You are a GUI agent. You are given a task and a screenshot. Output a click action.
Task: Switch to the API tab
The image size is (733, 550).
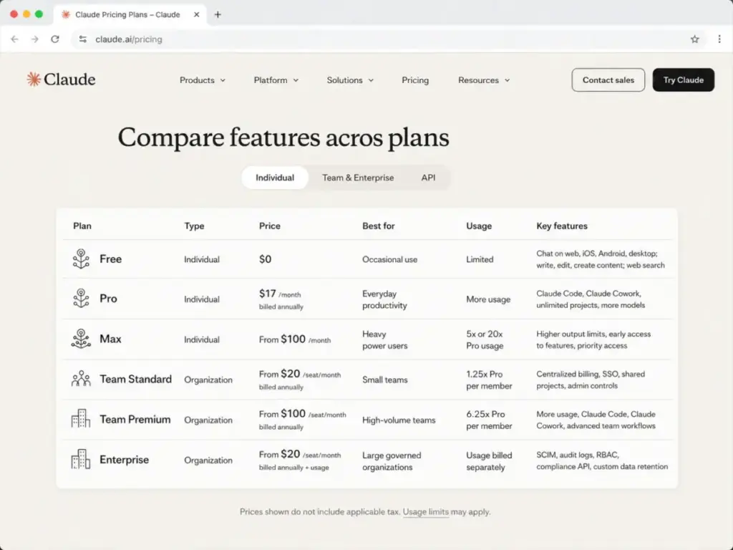click(x=428, y=178)
